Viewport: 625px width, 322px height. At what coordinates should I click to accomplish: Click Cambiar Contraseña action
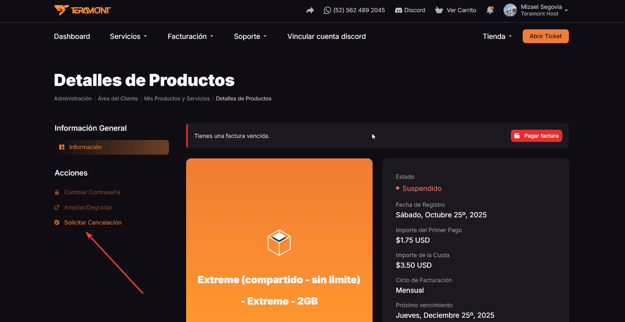coord(87,192)
